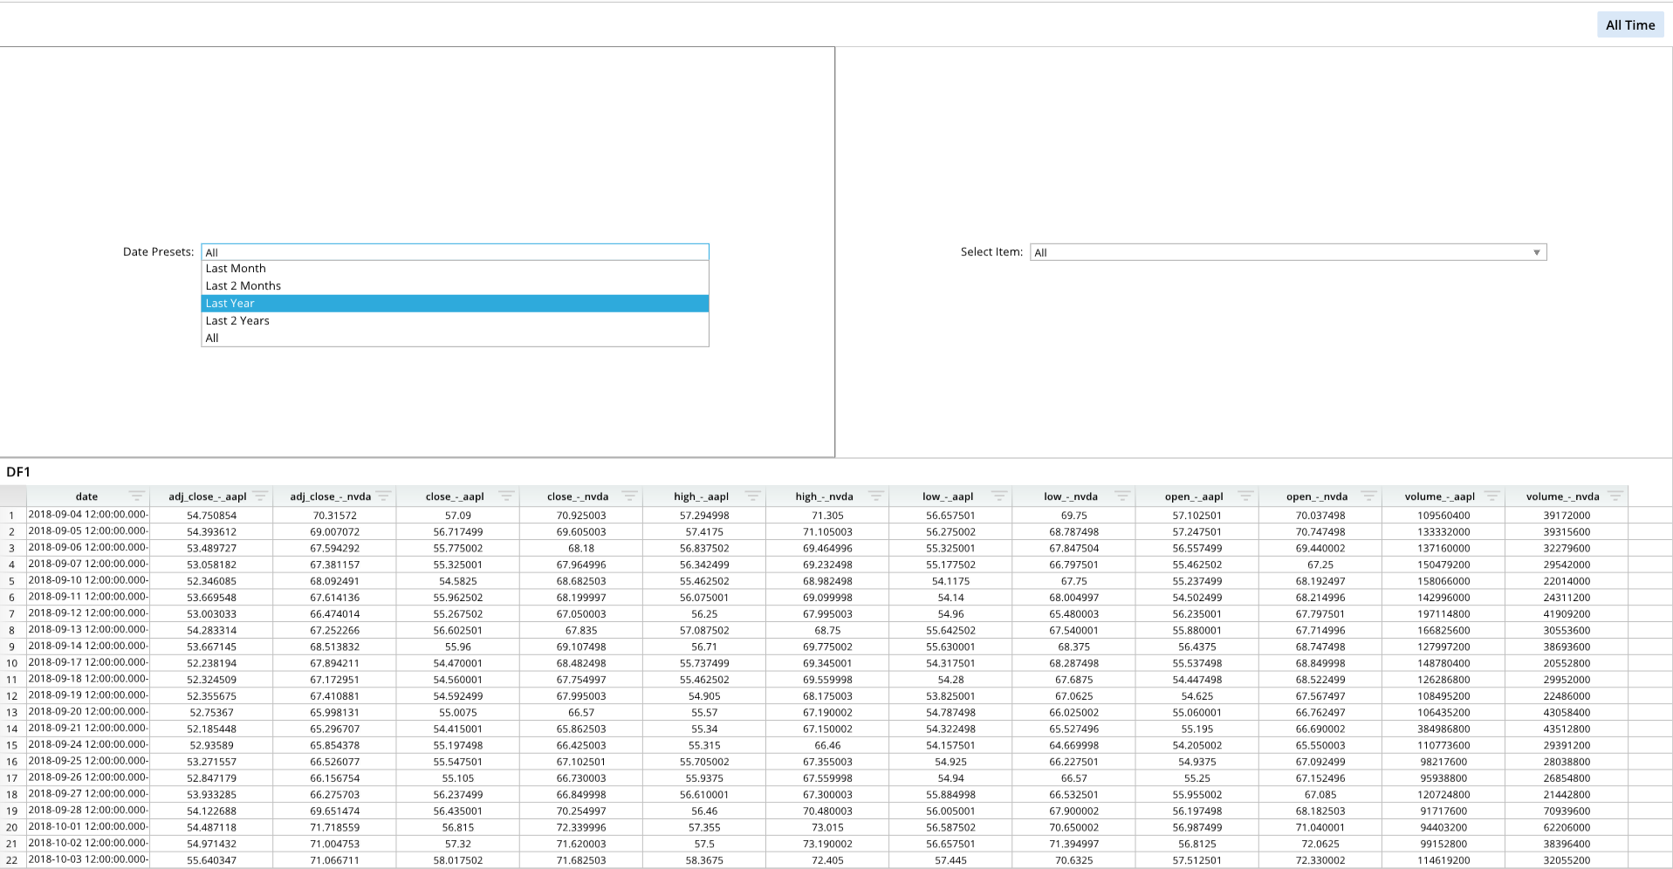The width and height of the screenshot is (1673, 869).
Task: Click date cell 2018-10-01 12:00:00.000
Action: click(x=88, y=826)
